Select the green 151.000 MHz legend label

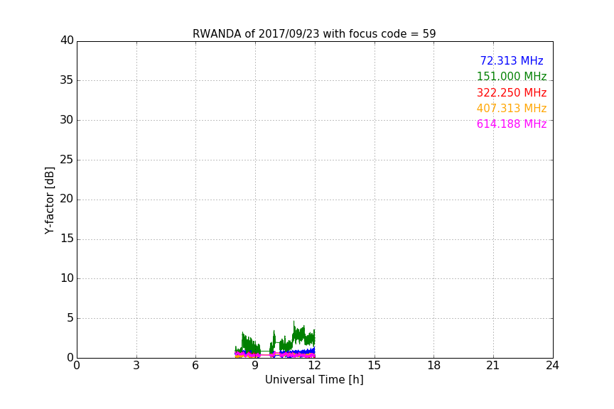512,76
